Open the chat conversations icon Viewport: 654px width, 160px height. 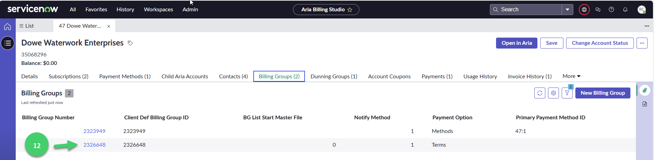[x=598, y=10]
